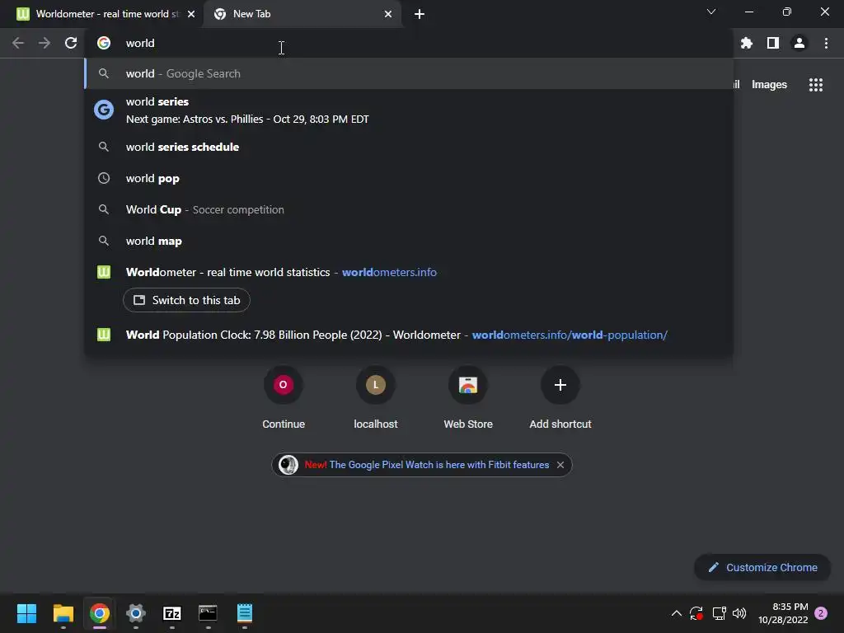
Task: Dismiss the Pixel Watch promo
Action: click(560, 465)
